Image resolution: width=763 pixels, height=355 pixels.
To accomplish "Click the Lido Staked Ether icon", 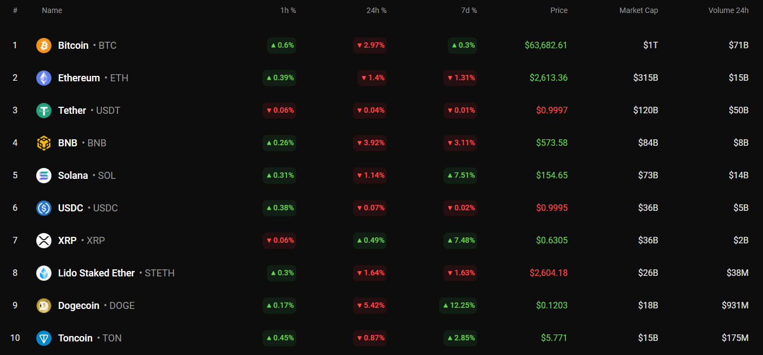I will tap(44, 273).
